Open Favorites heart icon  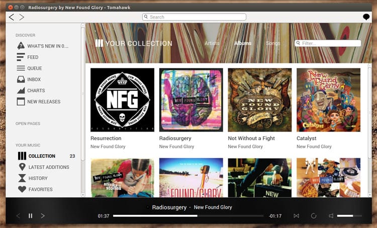[x=22, y=189]
